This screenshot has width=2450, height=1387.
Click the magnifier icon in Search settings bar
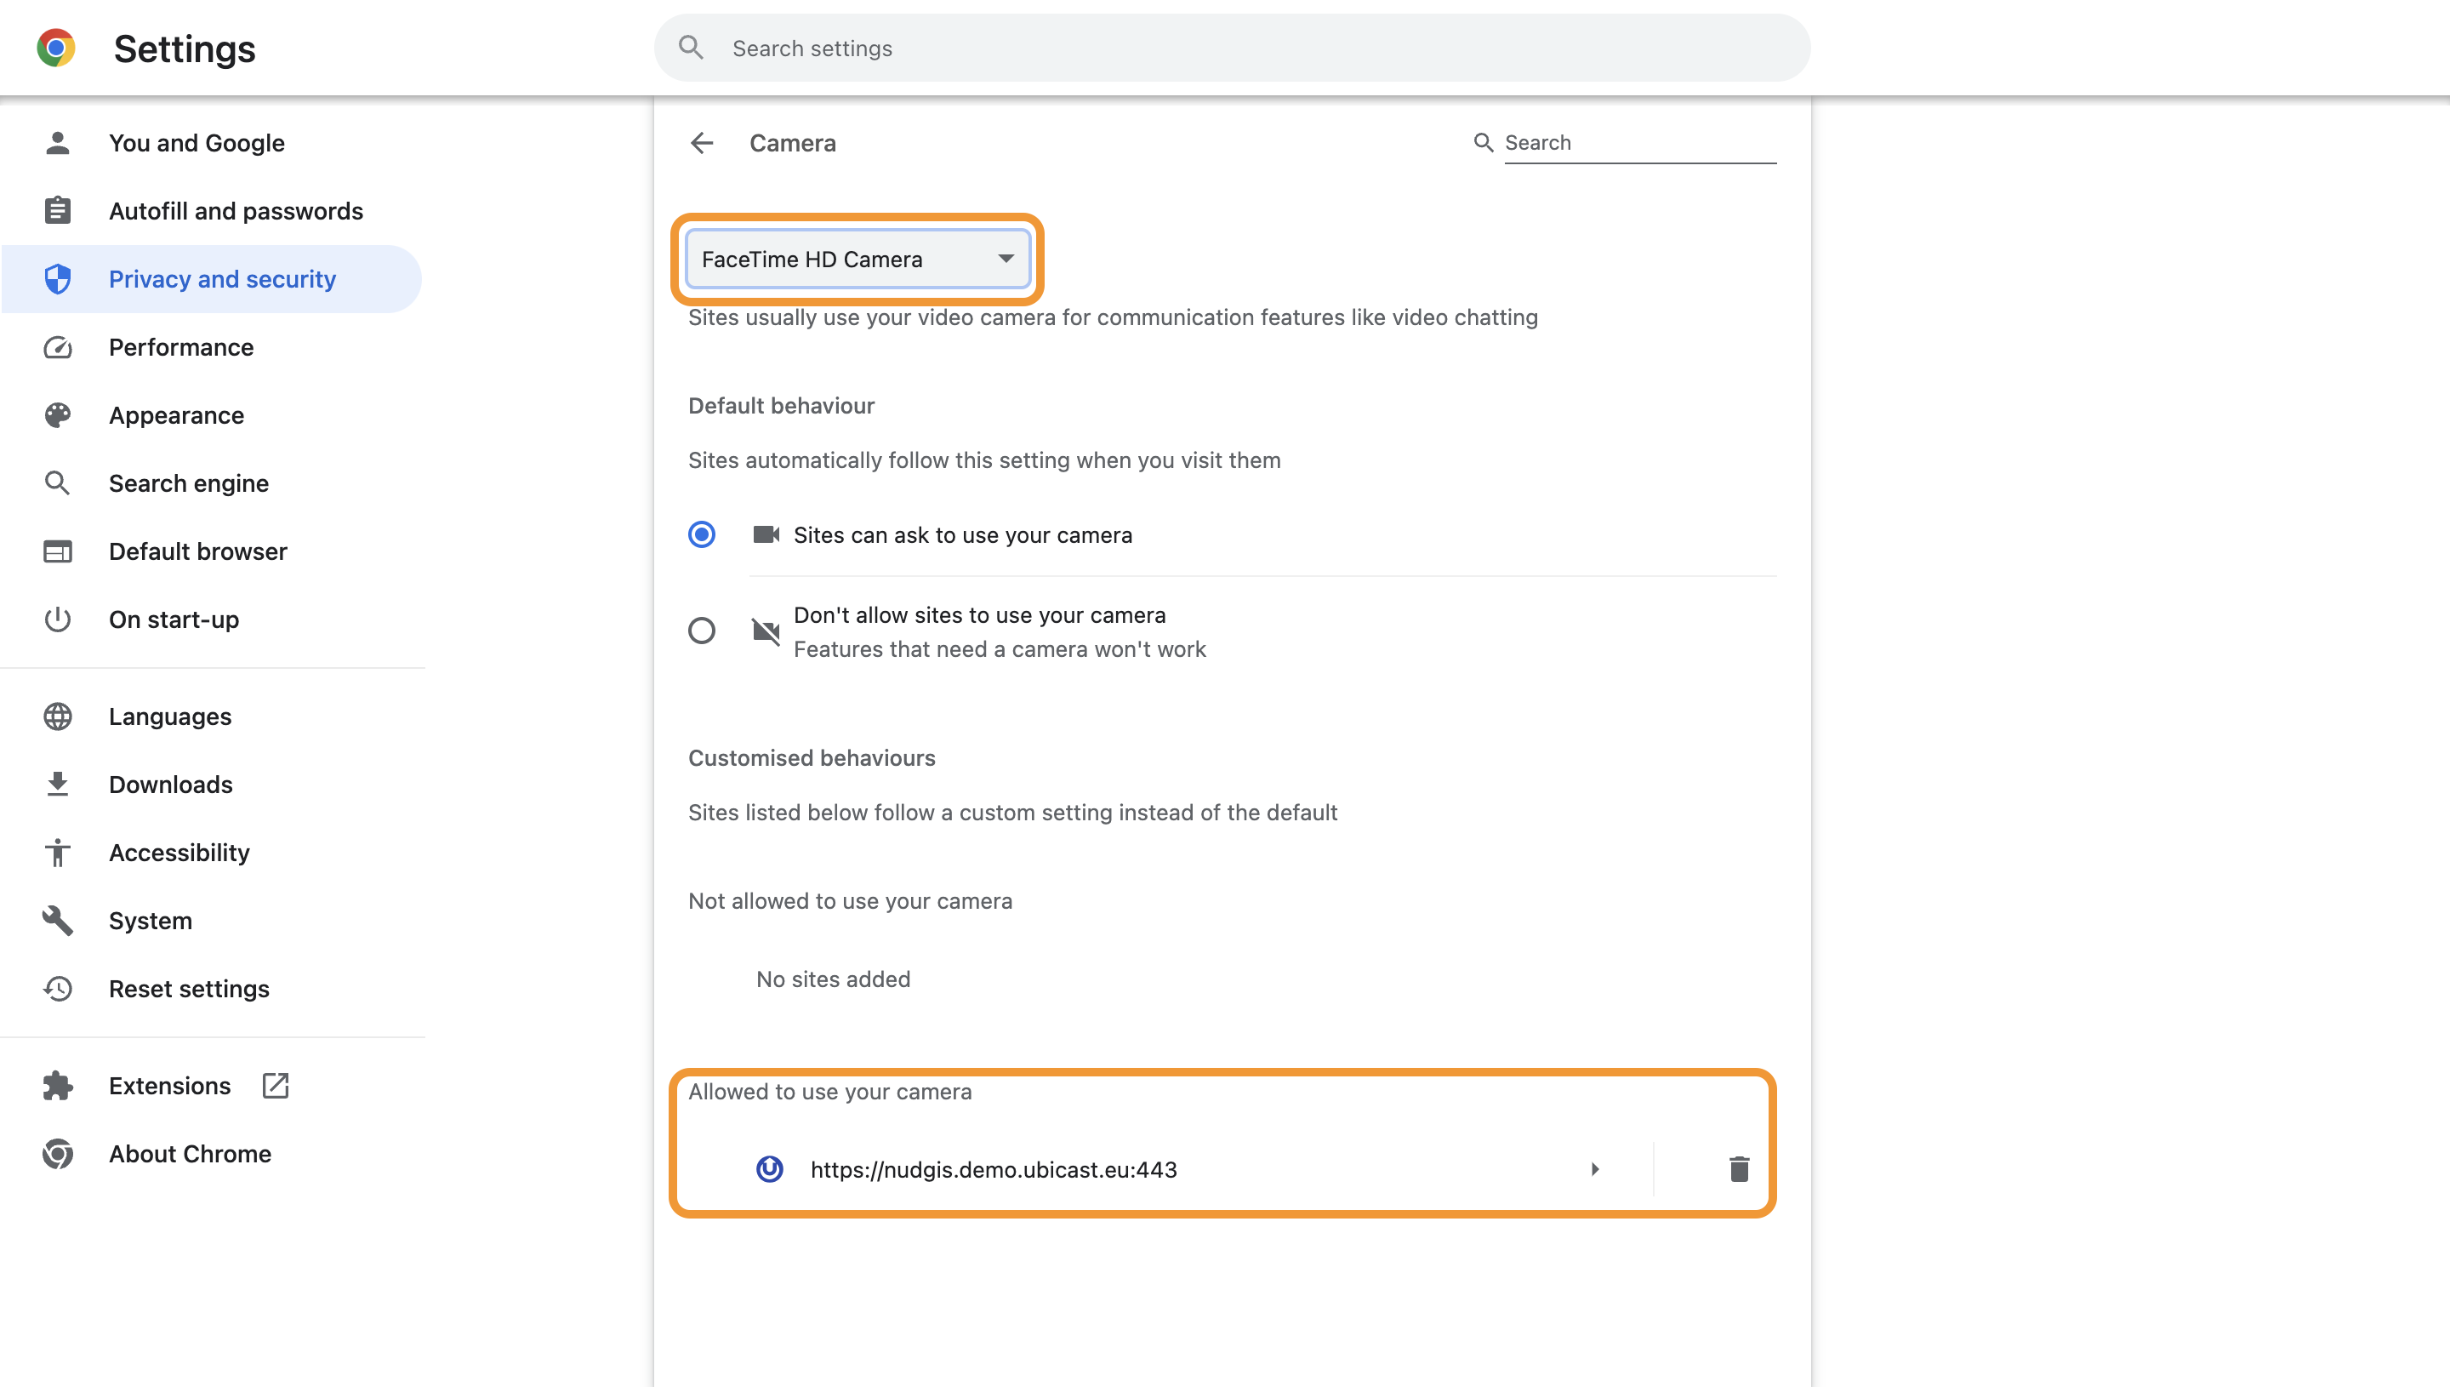coord(692,48)
